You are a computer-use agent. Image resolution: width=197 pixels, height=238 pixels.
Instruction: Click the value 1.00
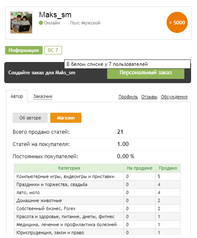(x=123, y=144)
